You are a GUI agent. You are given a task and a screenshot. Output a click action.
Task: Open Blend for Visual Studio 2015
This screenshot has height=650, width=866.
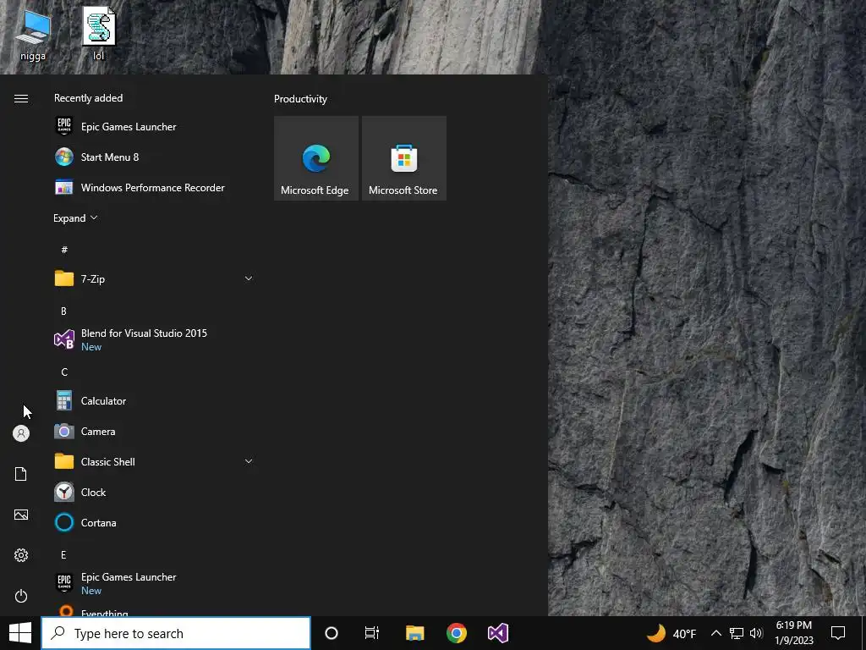click(154, 339)
